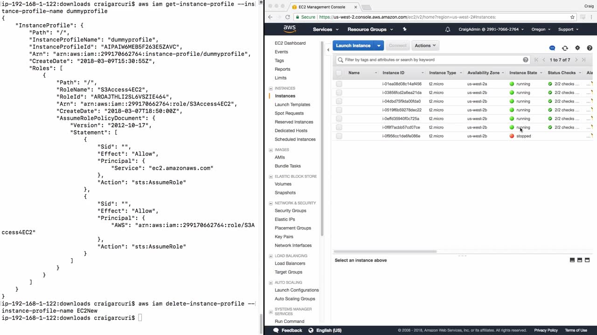Go to the previous page of results
Image resolution: width=597 pixels, height=335 pixels.
click(544, 60)
